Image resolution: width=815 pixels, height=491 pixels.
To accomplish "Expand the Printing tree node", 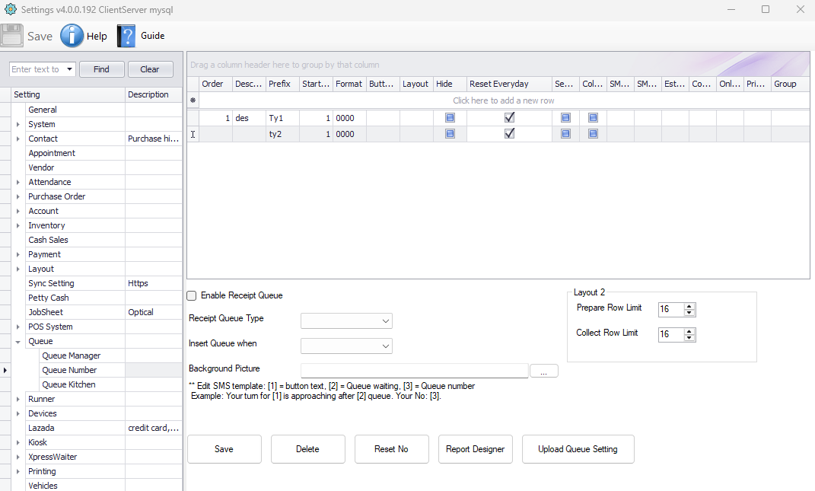I will point(18,471).
